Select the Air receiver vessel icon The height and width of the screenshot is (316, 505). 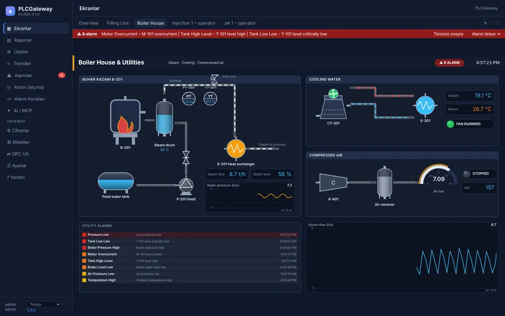tap(385, 183)
